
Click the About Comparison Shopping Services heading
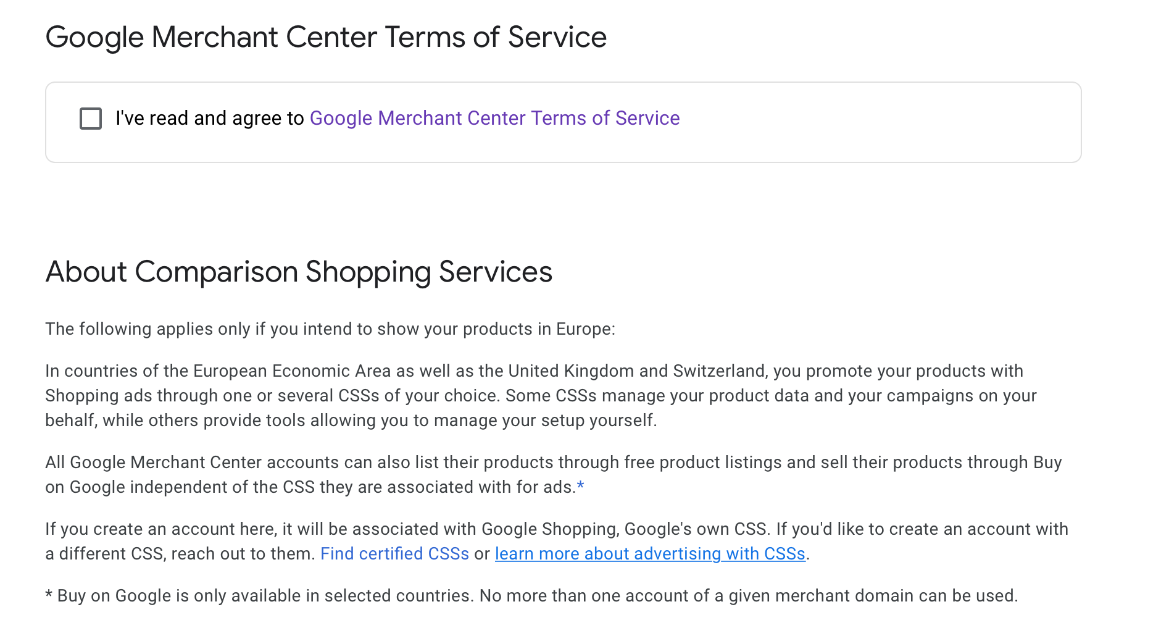[299, 272]
